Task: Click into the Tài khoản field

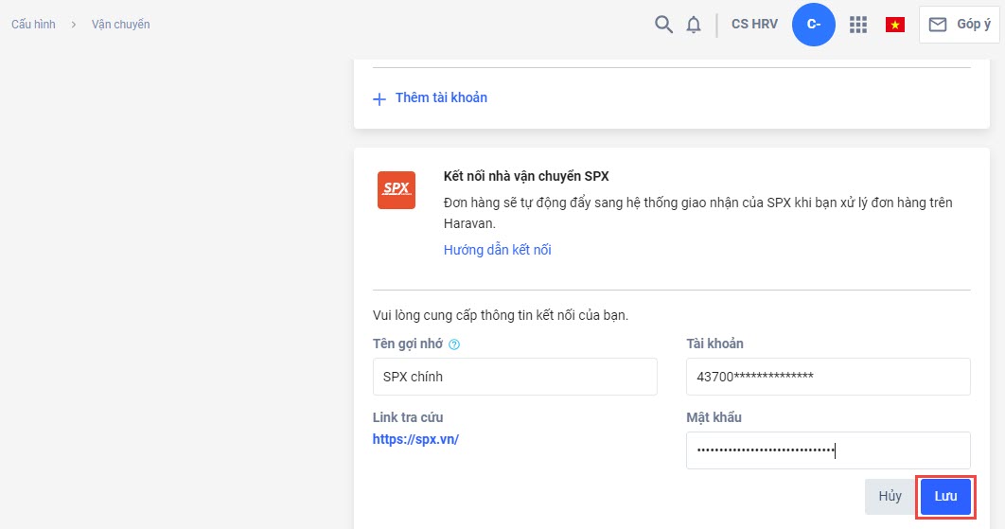Action: click(828, 377)
